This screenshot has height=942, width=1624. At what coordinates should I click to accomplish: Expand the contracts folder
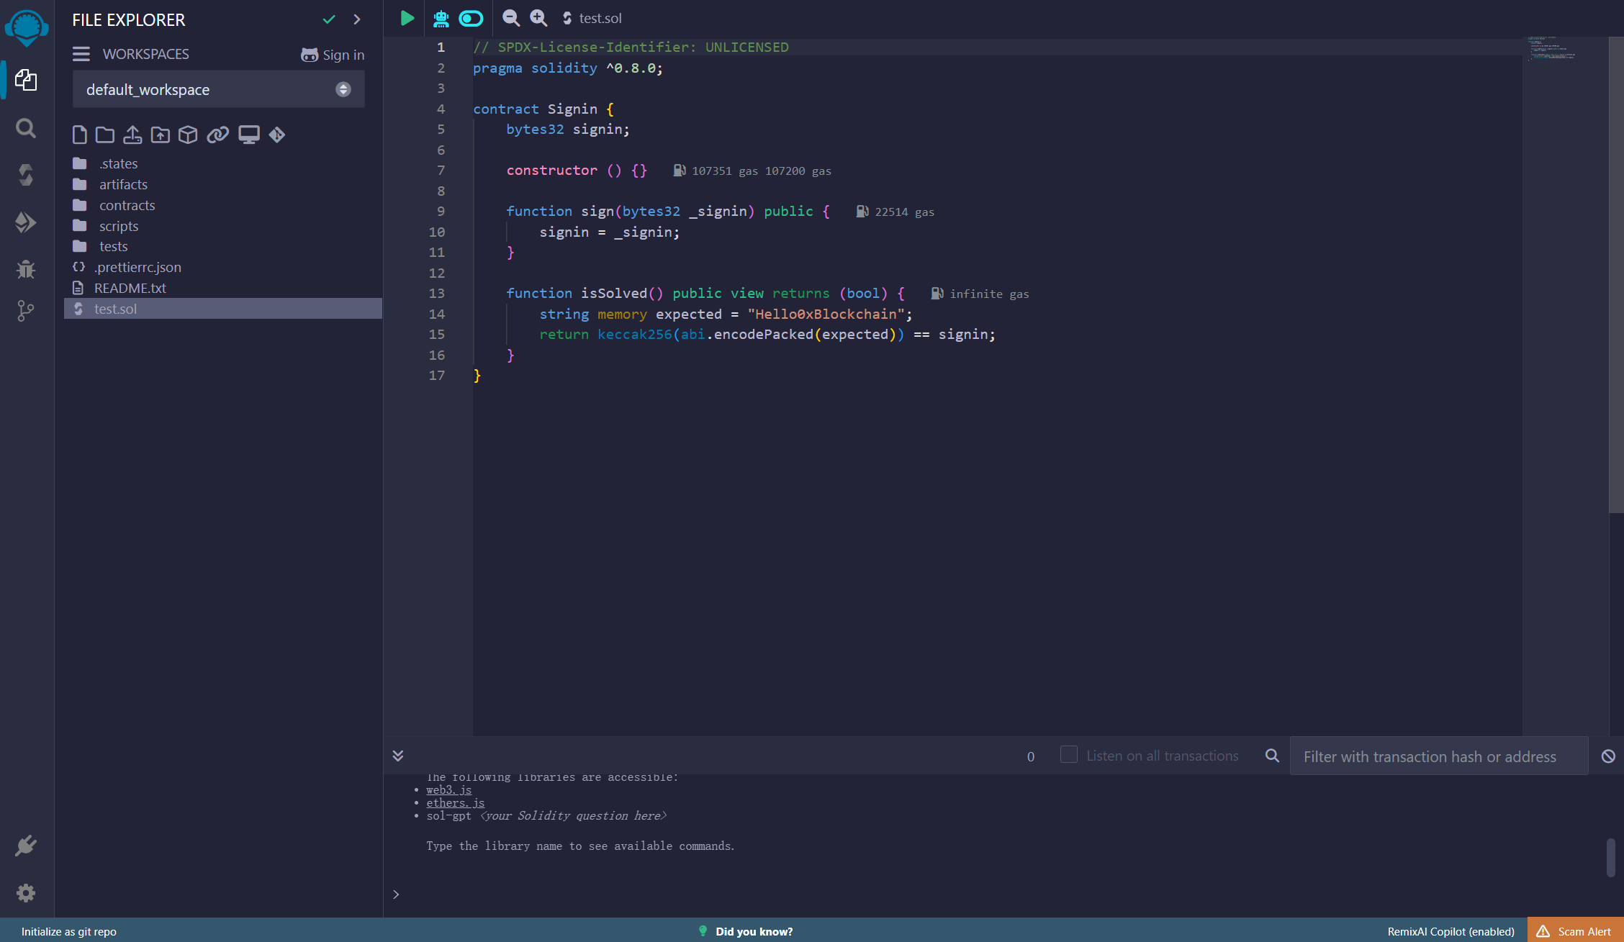click(x=127, y=206)
